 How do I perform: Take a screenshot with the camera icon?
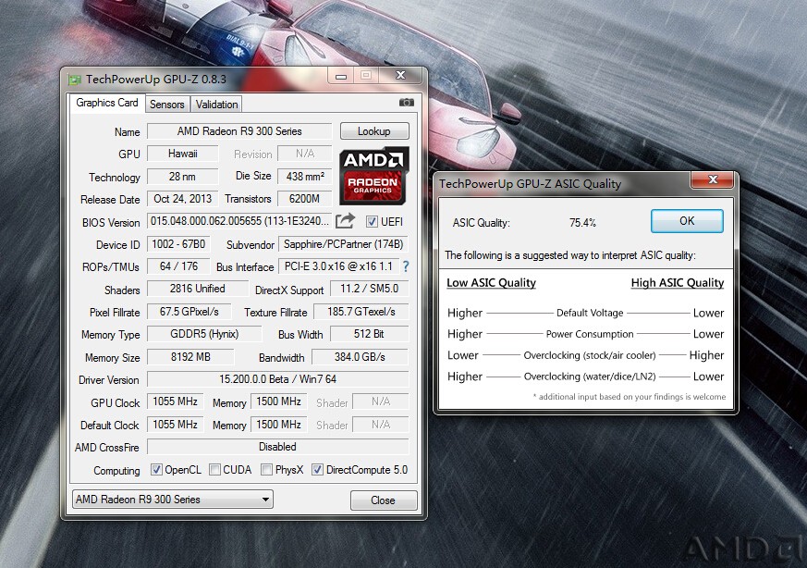406,103
